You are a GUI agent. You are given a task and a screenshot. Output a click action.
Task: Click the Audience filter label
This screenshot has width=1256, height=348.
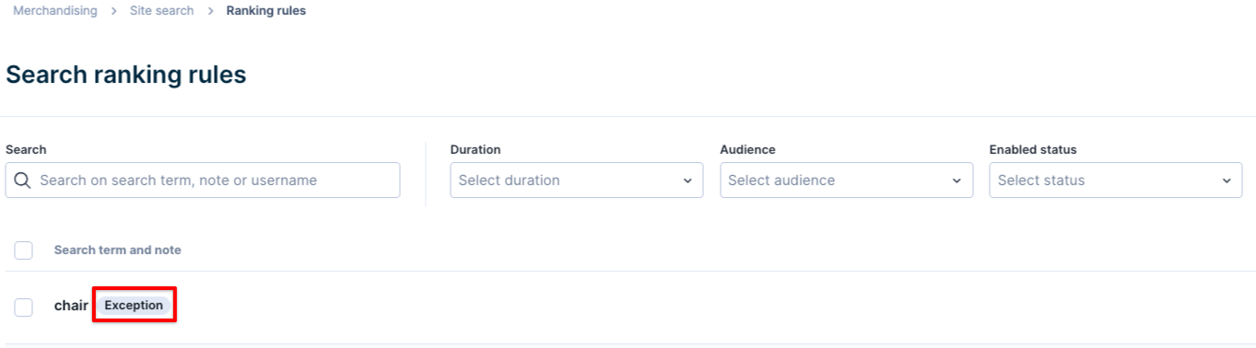pos(748,149)
